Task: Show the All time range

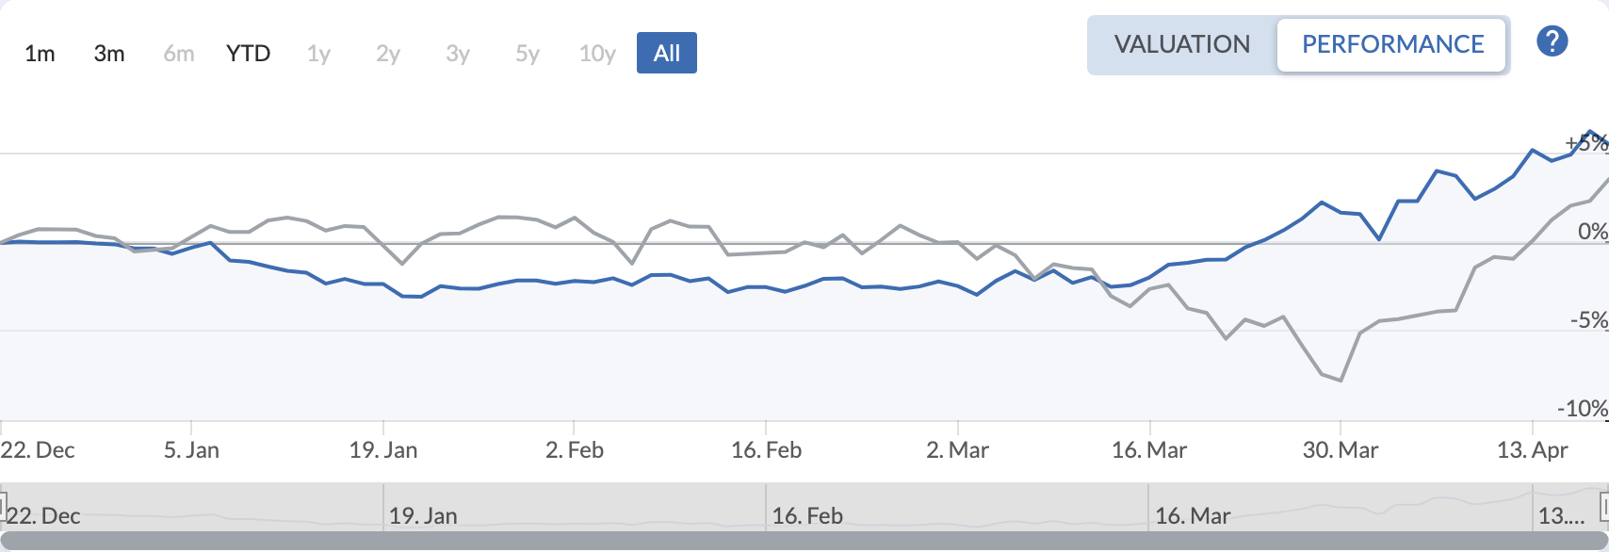Action: [x=666, y=54]
